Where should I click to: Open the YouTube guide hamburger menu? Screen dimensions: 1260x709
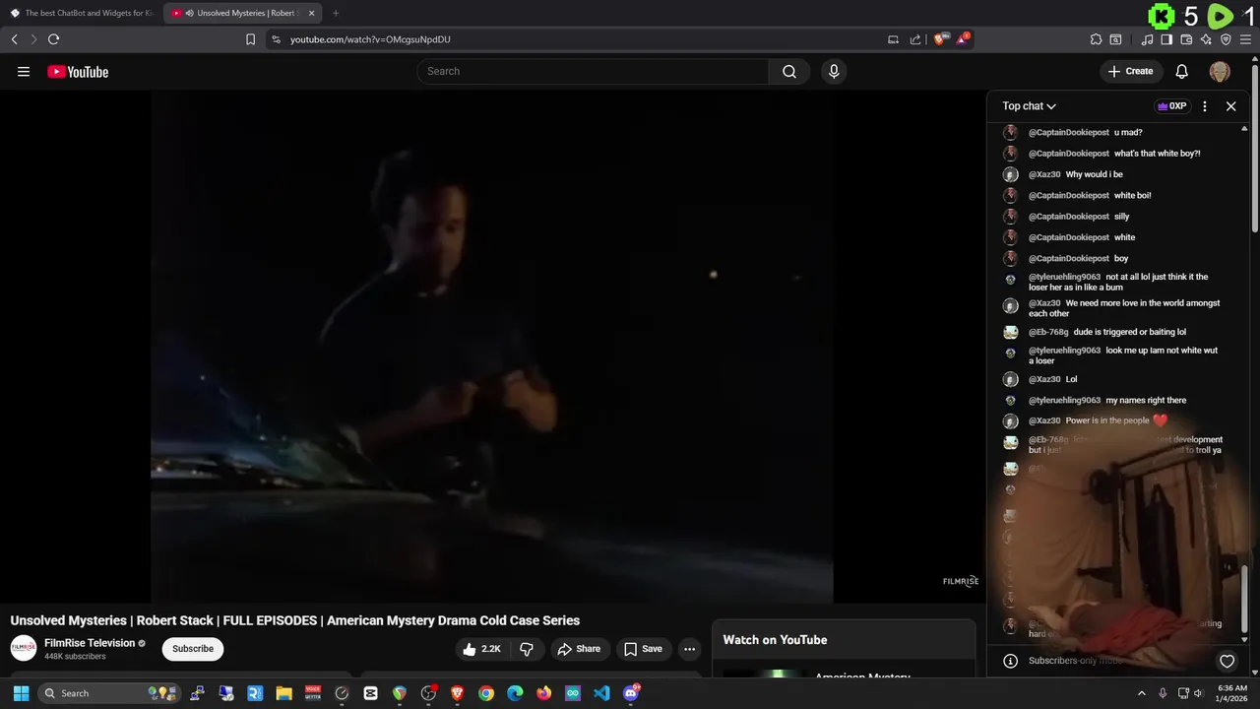(24, 71)
